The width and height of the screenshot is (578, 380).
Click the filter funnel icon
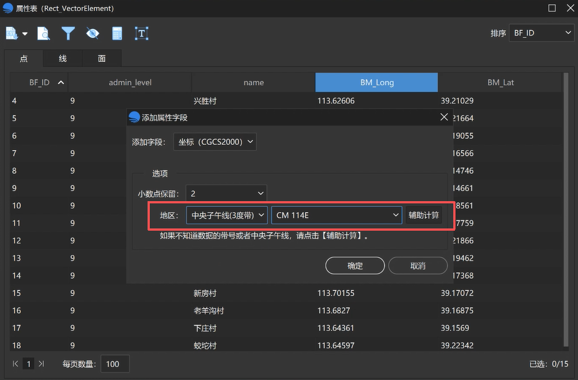pyautogui.click(x=68, y=33)
